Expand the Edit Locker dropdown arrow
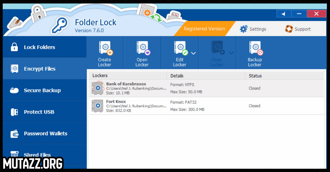 [x=194, y=53]
